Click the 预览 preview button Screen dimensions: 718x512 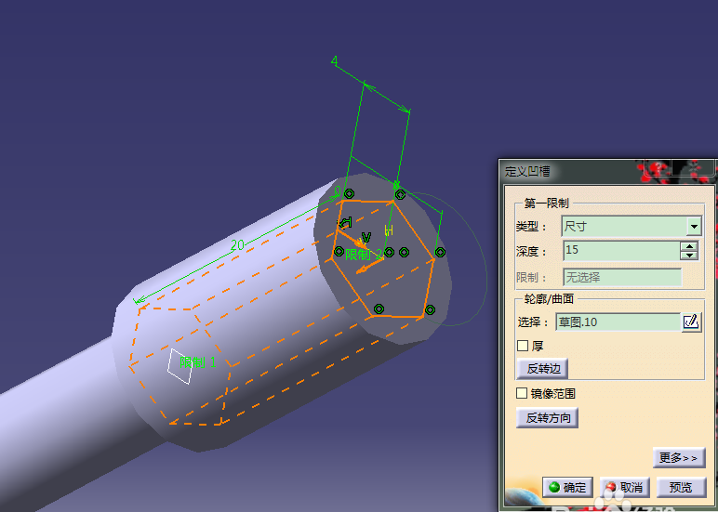point(681,487)
